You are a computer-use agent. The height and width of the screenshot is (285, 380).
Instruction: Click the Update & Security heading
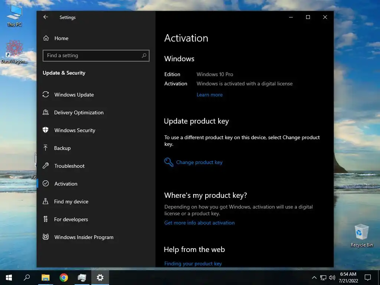[x=64, y=73]
